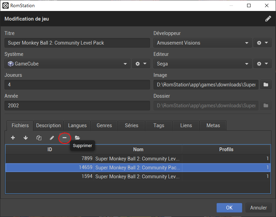Click the Année field showing 2002

[77, 106]
